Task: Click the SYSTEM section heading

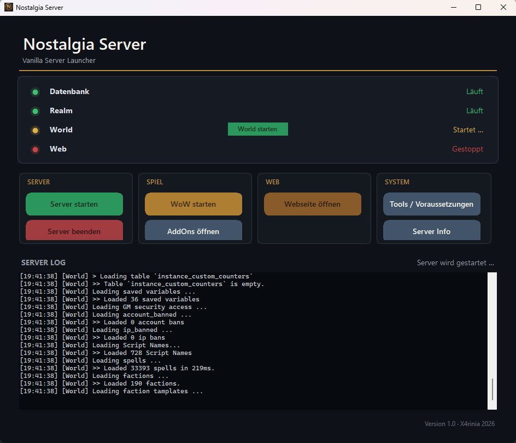Action: coord(397,182)
